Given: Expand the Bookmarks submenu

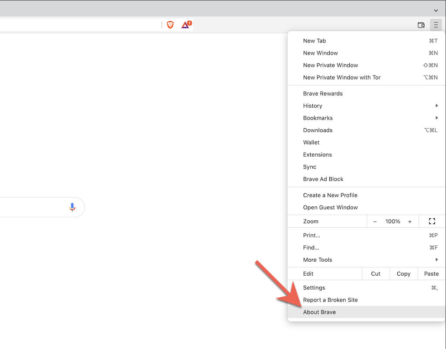Looking at the screenshot, I should (366, 118).
